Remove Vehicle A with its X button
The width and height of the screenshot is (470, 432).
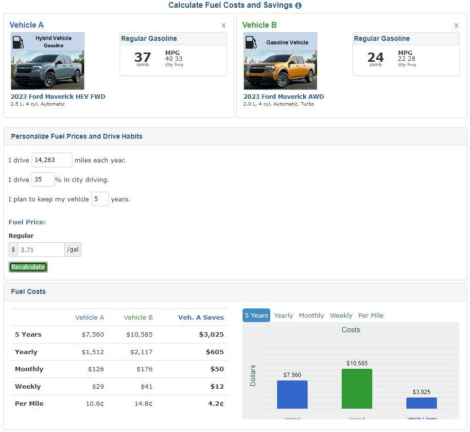click(x=223, y=25)
